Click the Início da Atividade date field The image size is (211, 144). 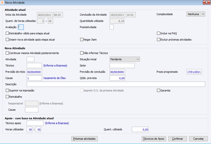point(45,15)
